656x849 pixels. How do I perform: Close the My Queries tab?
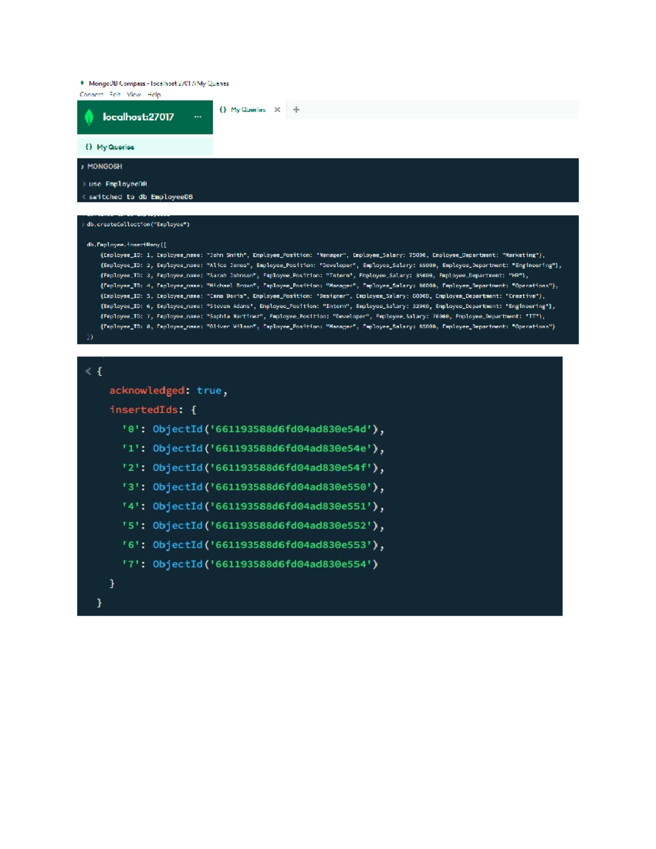[x=277, y=110]
